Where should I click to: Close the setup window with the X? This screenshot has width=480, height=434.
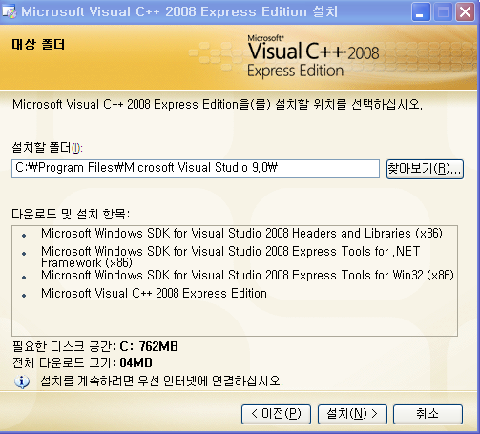(x=465, y=12)
